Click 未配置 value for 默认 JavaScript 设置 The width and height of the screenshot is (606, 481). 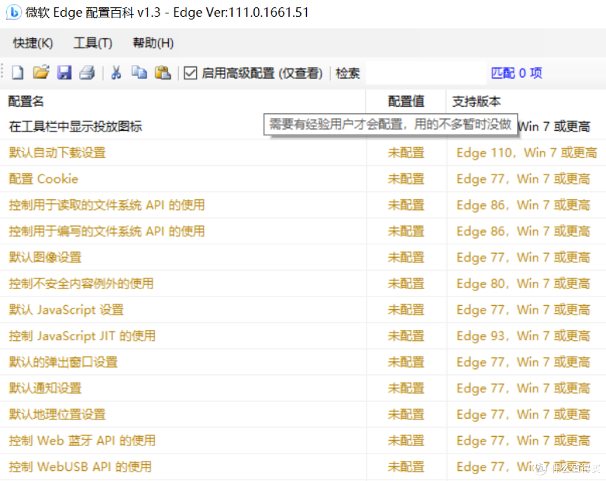coord(406,310)
